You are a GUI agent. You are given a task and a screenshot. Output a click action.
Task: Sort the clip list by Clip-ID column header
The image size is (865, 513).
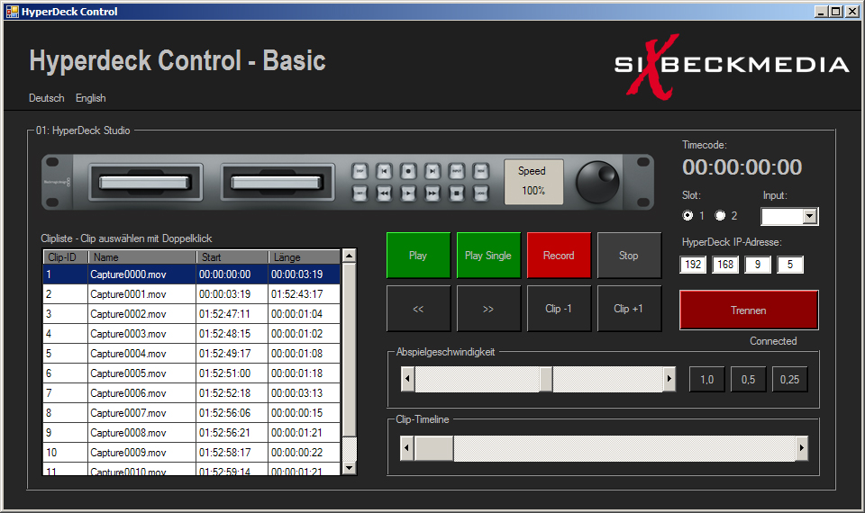click(66, 257)
